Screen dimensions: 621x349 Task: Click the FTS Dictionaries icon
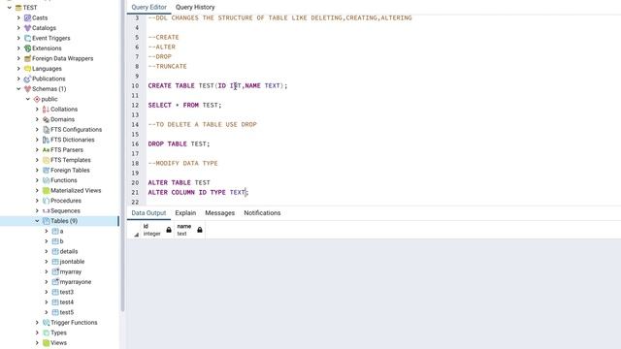(x=46, y=140)
